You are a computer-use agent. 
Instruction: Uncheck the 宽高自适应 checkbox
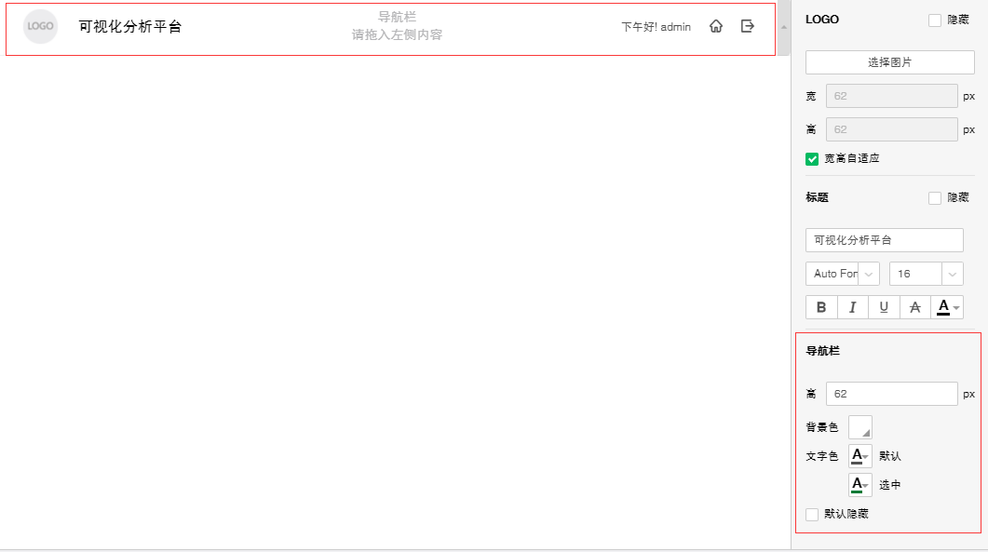coord(812,158)
